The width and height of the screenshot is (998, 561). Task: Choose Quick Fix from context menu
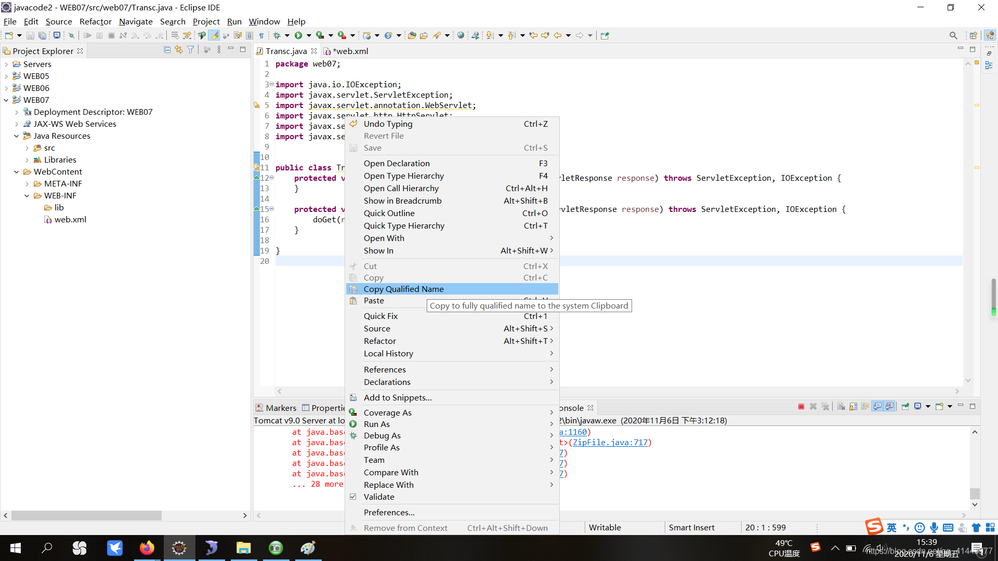(452, 316)
